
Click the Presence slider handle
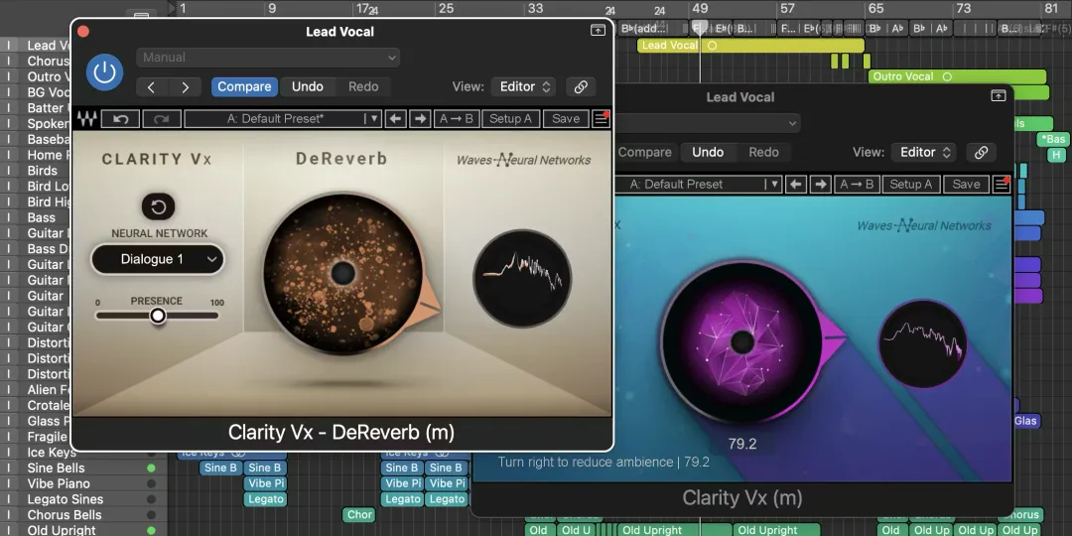tap(158, 316)
